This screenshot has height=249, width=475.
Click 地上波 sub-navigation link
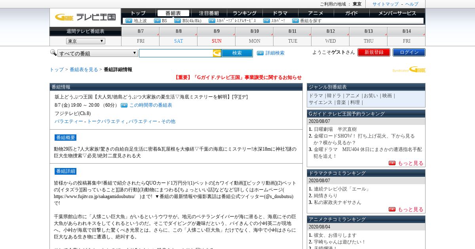(140, 21)
